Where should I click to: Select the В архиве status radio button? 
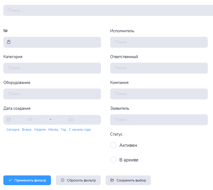(113, 160)
